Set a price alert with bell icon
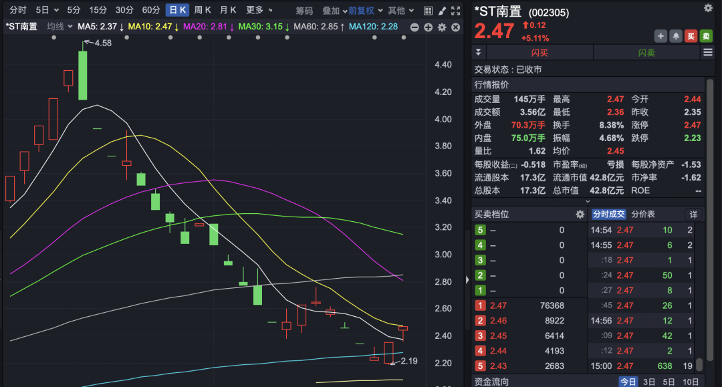Screen dimensions: 722x387 tap(676, 36)
